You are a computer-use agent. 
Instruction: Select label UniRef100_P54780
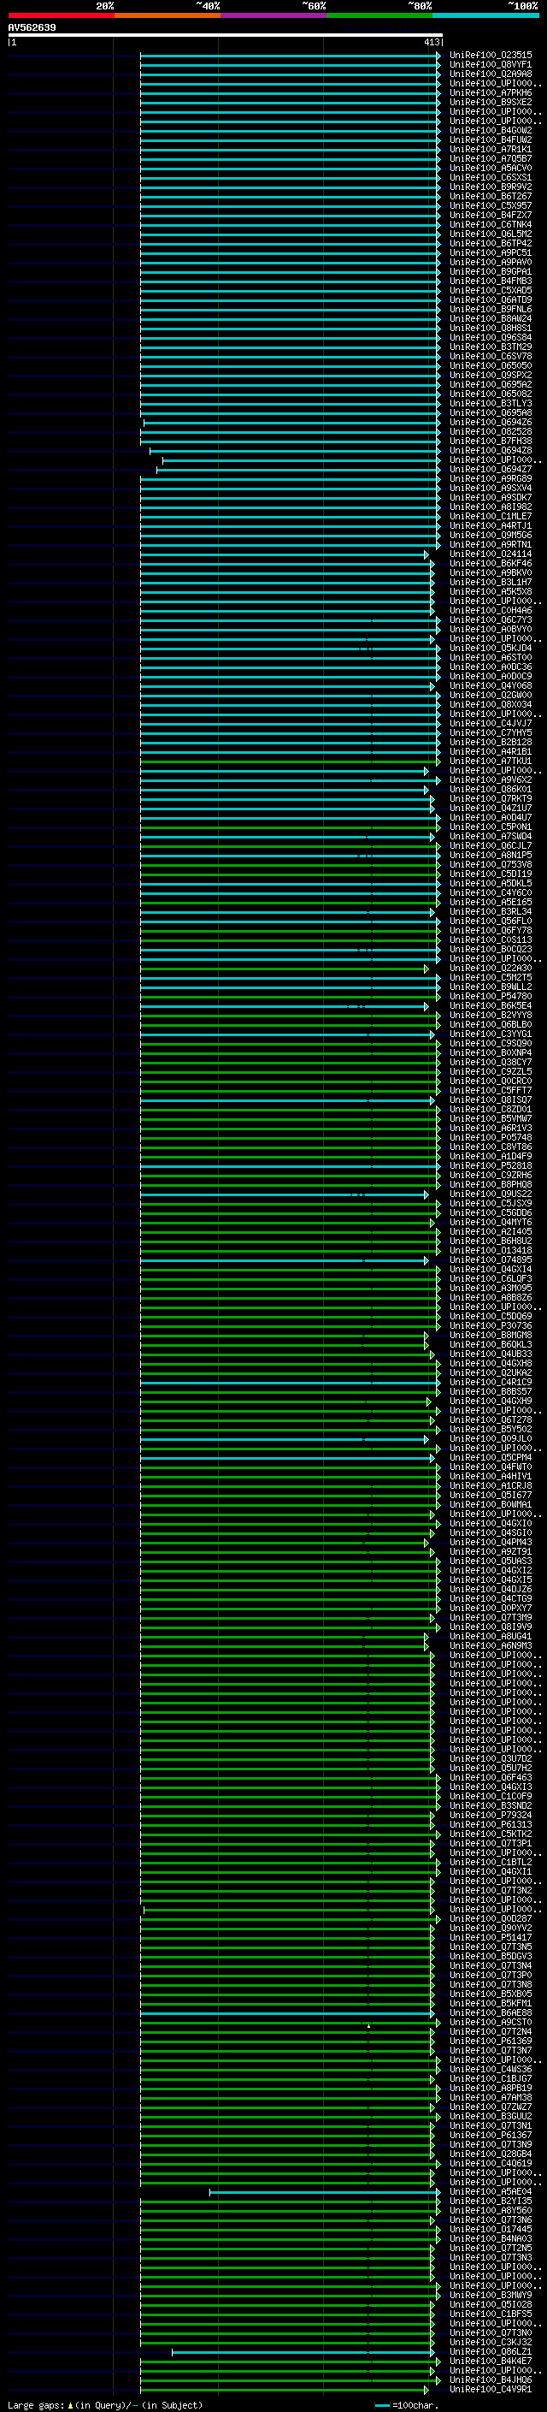[490, 996]
